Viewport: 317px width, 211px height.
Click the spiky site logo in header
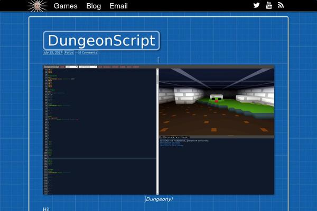point(37,6)
